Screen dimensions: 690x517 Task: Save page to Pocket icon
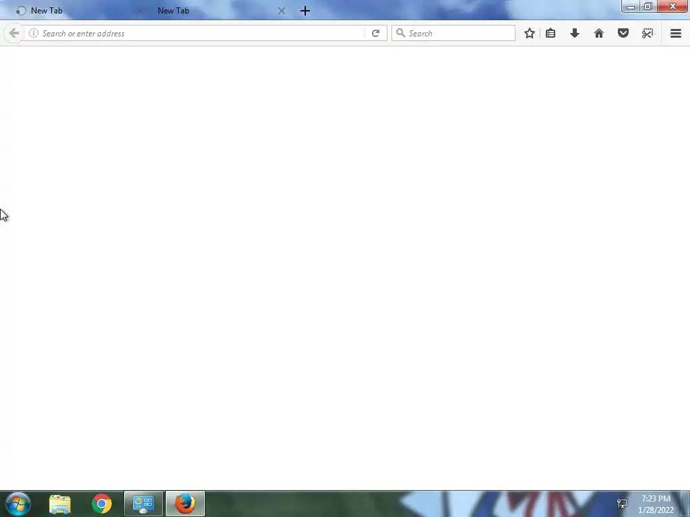[623, 34]
